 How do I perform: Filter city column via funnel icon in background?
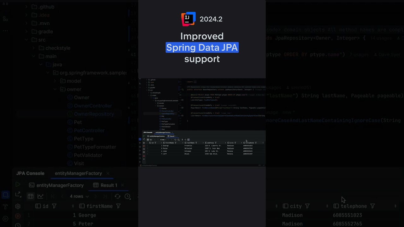pyautogui.click(x=307, y=206)
